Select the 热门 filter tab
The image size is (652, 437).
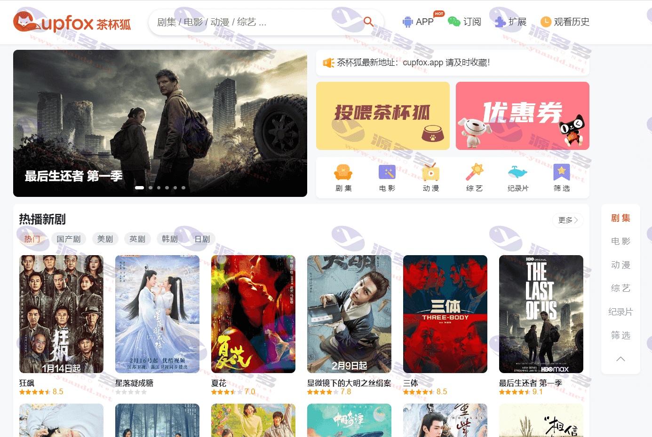pos(32,239)
